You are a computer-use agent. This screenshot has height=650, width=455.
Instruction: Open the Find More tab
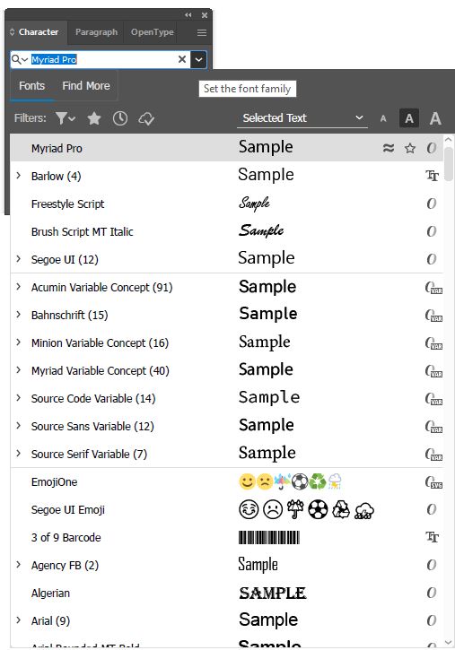coord(86,86)
